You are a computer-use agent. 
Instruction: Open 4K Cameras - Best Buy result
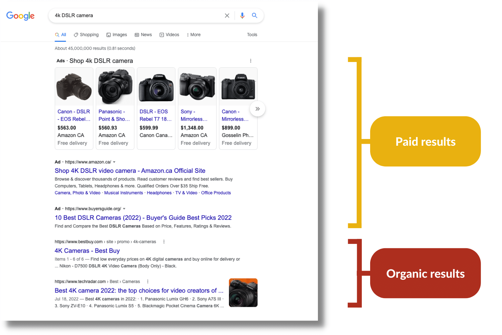coord(87,251)
